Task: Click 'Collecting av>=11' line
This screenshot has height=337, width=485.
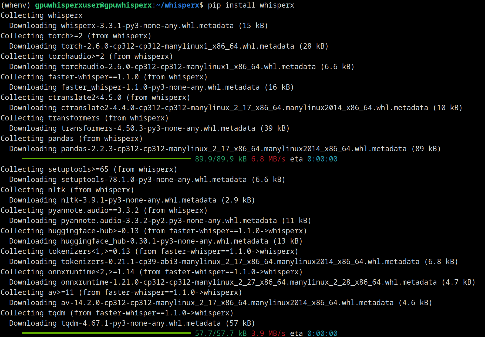Action: [x=121, y=292]
